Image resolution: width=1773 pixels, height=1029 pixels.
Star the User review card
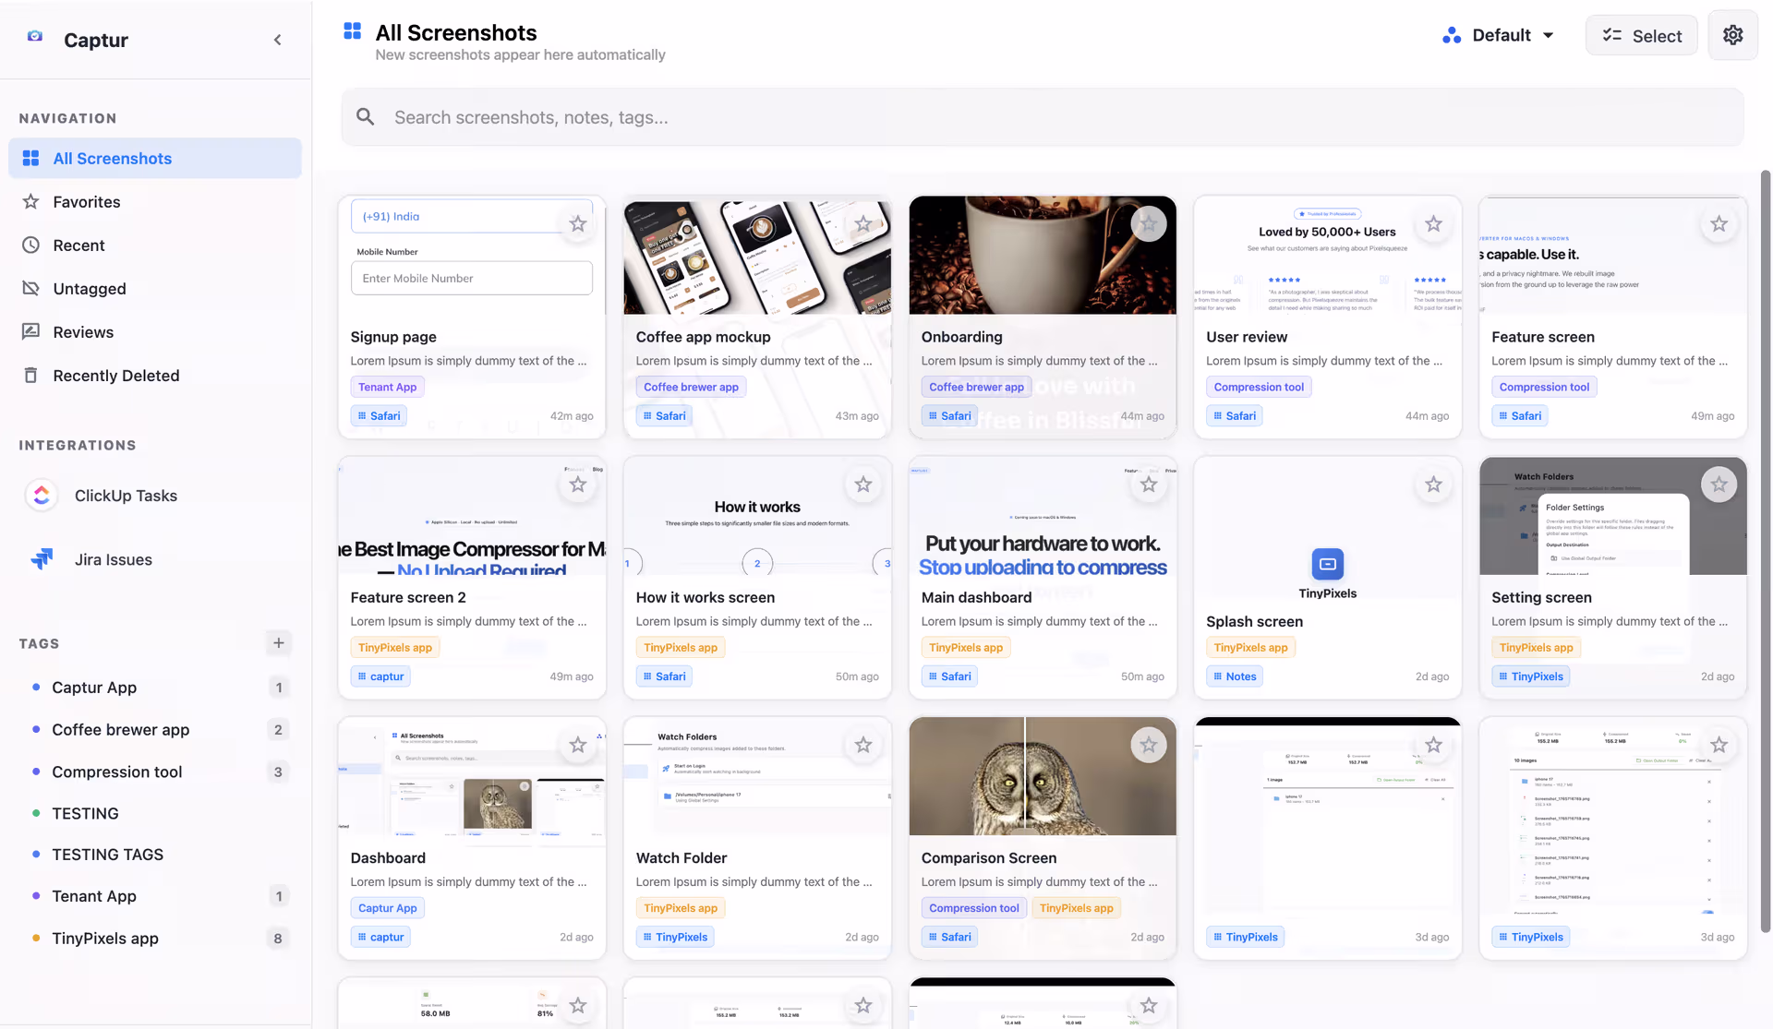[x=1433, y=223]
